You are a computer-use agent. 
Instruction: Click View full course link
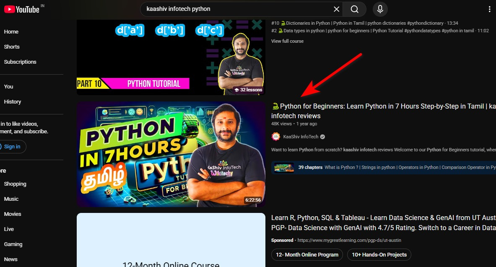pyautogui.click(x=287, y=41)
